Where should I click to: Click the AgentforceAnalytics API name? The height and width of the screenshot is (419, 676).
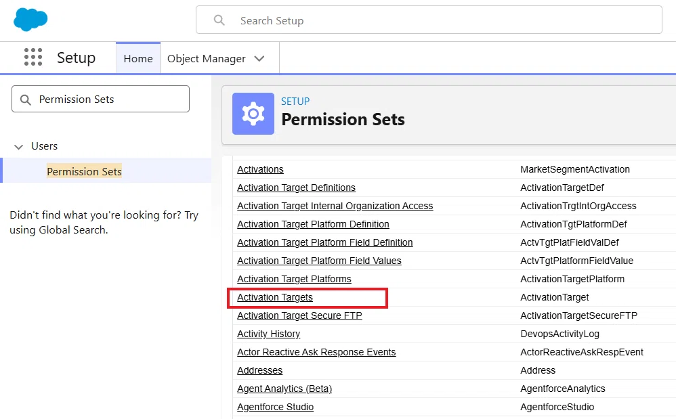tap(563, 389)
